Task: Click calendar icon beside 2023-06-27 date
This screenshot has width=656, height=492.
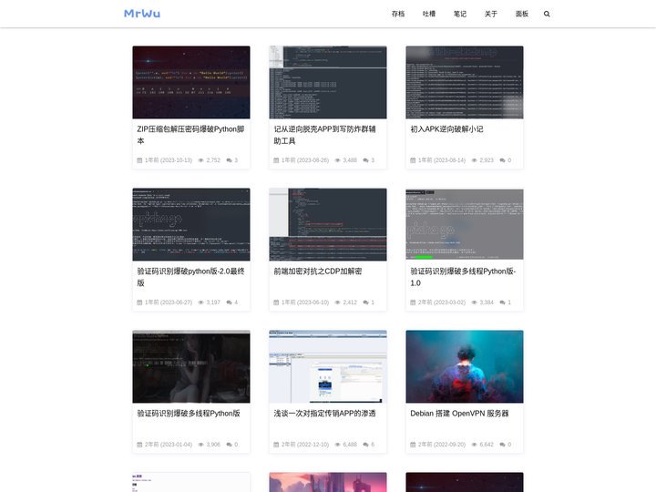Action: pos(139,302)
